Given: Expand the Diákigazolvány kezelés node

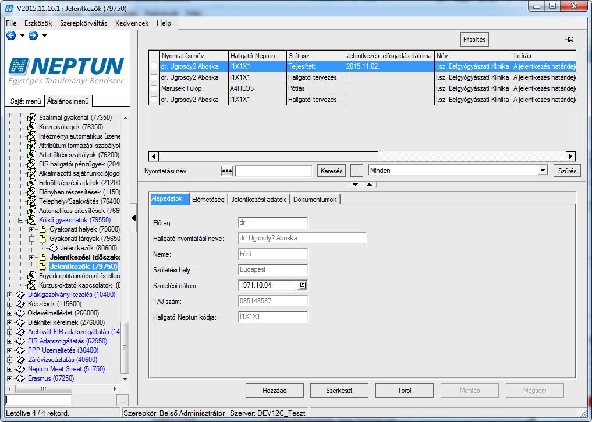Looking at the screenshot, I should pos(10,295).
